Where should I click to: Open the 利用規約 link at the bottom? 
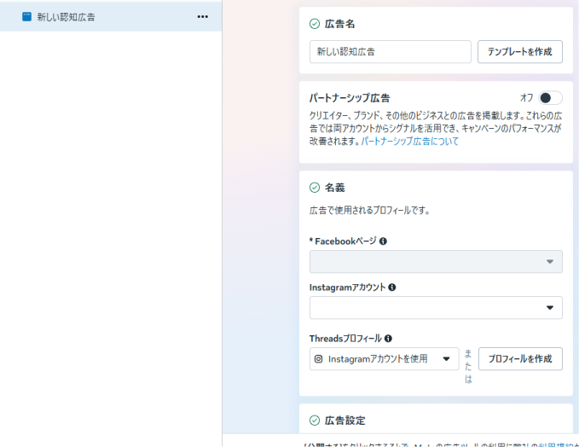click(552, 444)
